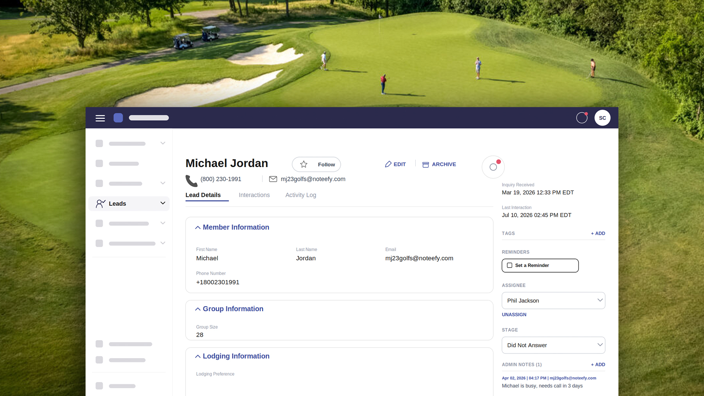Select the phone value +18002301991

coord(218,282)
